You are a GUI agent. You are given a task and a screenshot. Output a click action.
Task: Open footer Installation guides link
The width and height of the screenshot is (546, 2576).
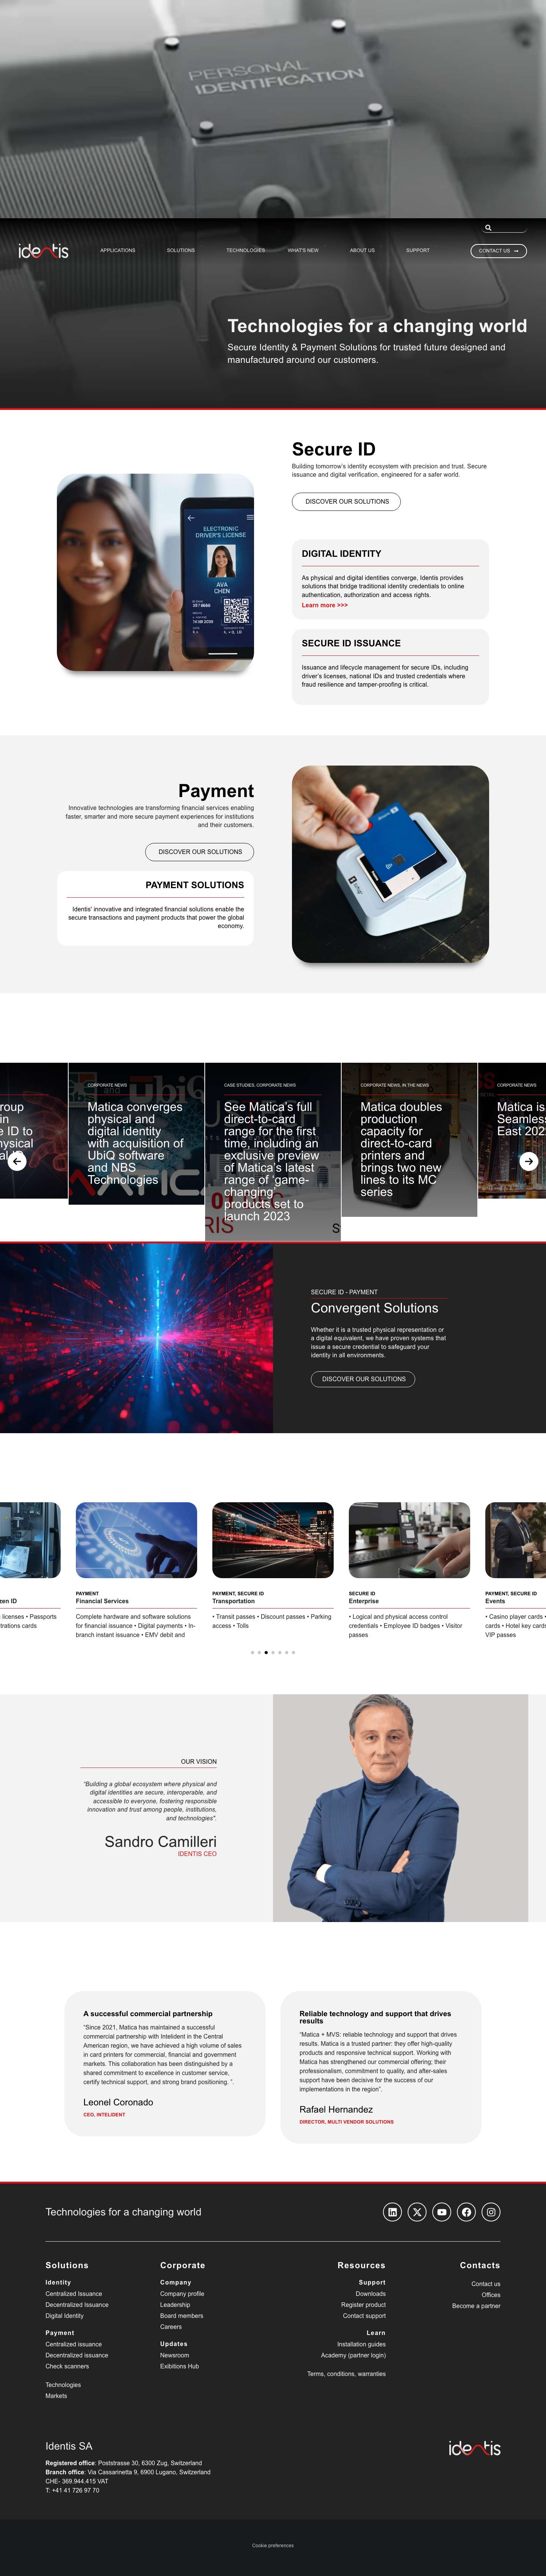point(361,2344)
